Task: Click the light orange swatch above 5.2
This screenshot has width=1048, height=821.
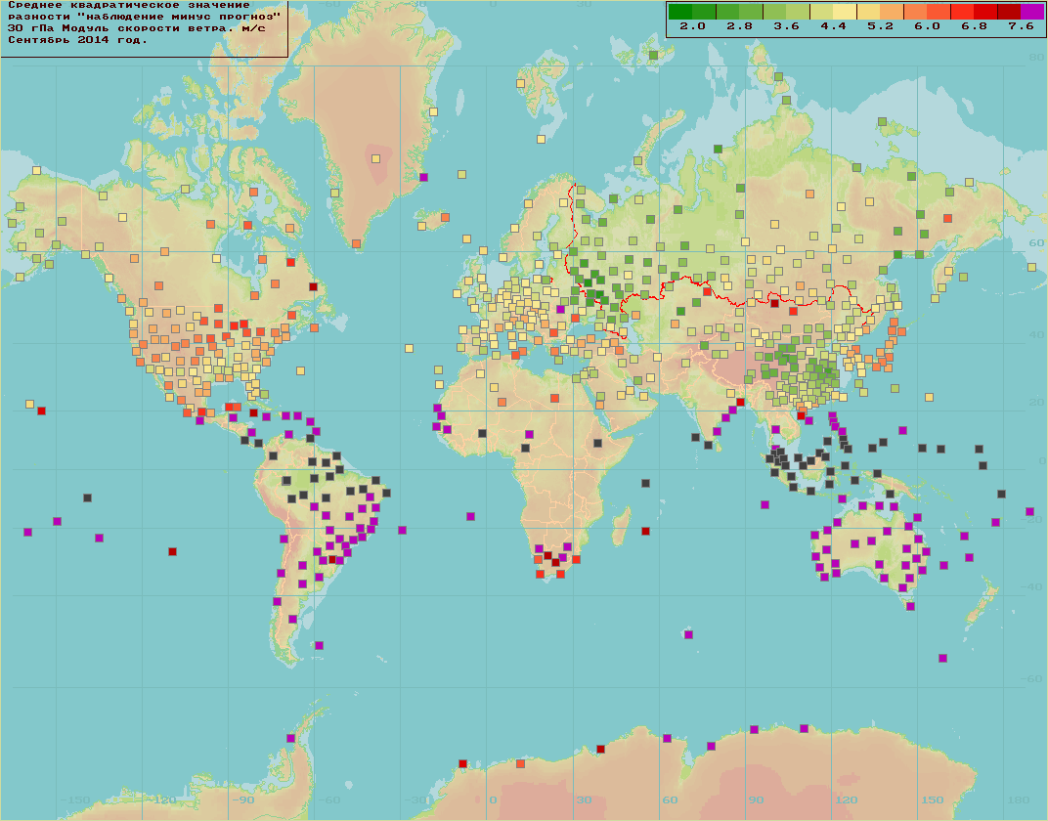Action: (x=892, y=12)
